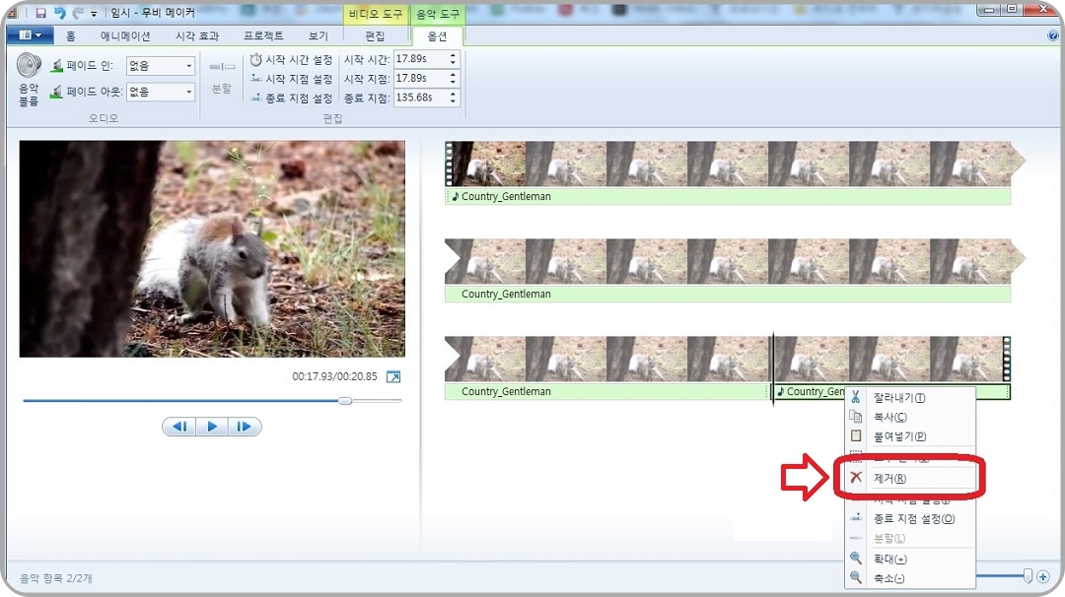Viewport: 1065px width, 597px height.
Task: Click the 비디오 도구 contextual tab header
Action: coord(375,14)
